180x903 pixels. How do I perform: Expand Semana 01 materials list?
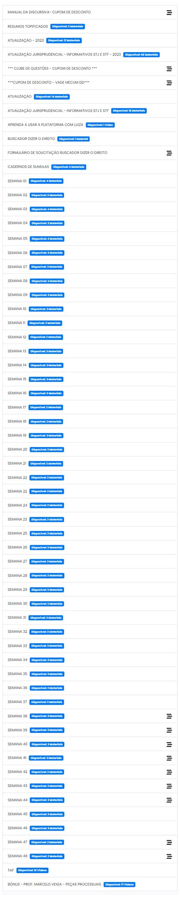(90, 181)
